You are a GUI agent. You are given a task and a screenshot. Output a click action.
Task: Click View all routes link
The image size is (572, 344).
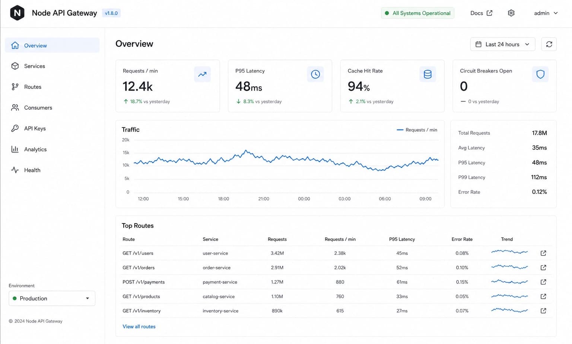pyautogui.click(x=139, y=327)
